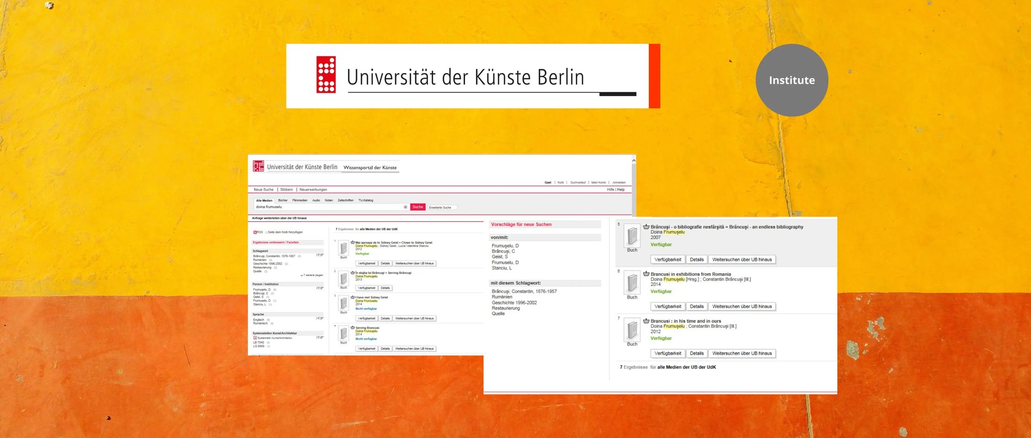This screenshot has width=1031, height=438.
Task: Click the RSS feed icon
Action: tap(255, 232)
